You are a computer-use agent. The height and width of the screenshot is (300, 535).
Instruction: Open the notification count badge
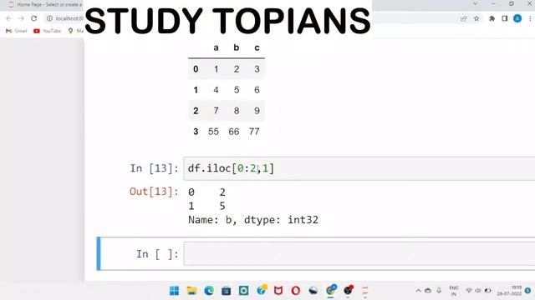528,291
